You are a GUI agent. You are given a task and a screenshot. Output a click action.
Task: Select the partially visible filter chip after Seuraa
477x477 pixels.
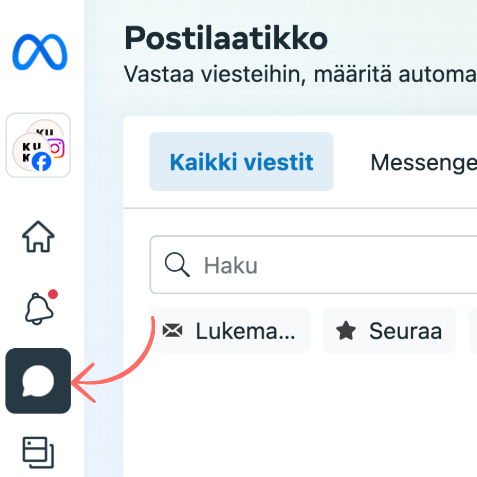(473, 330)
